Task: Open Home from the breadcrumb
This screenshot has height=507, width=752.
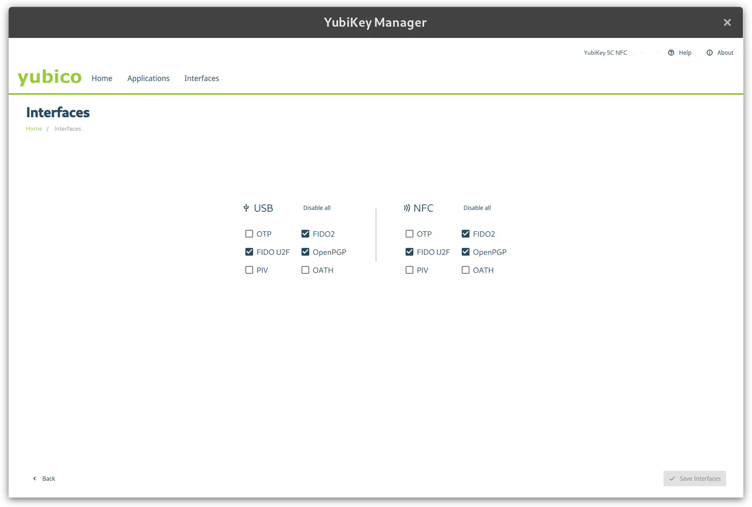Action: pos(34,128)
